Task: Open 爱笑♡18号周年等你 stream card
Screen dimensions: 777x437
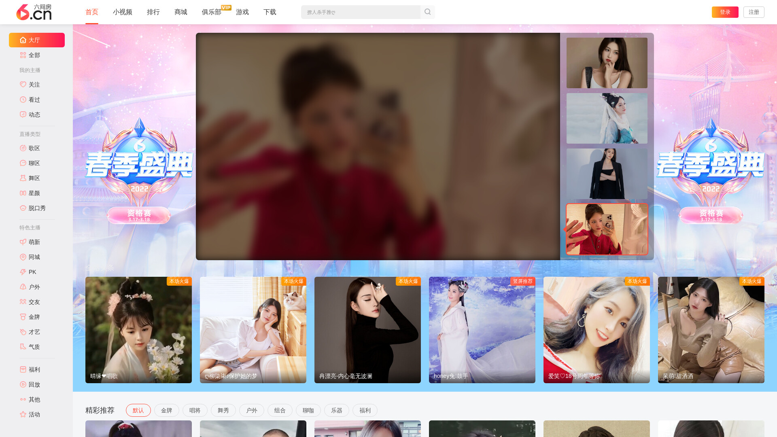Action: (597, 330)
